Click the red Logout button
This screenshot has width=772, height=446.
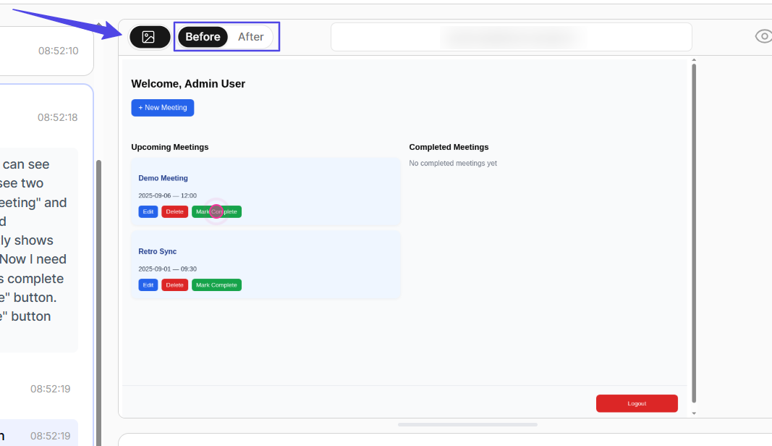click(637, 403)
